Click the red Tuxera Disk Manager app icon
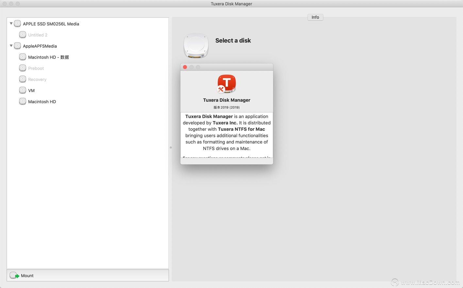Image resolution: width=463 pixels, height=288 pixels. [x=226, y=84]
